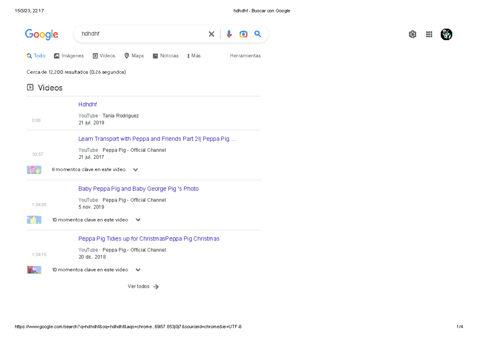The height and width of the screenshot is (338, 478).
Task: Open Google quick settings gear
Action: click(413, 34)
